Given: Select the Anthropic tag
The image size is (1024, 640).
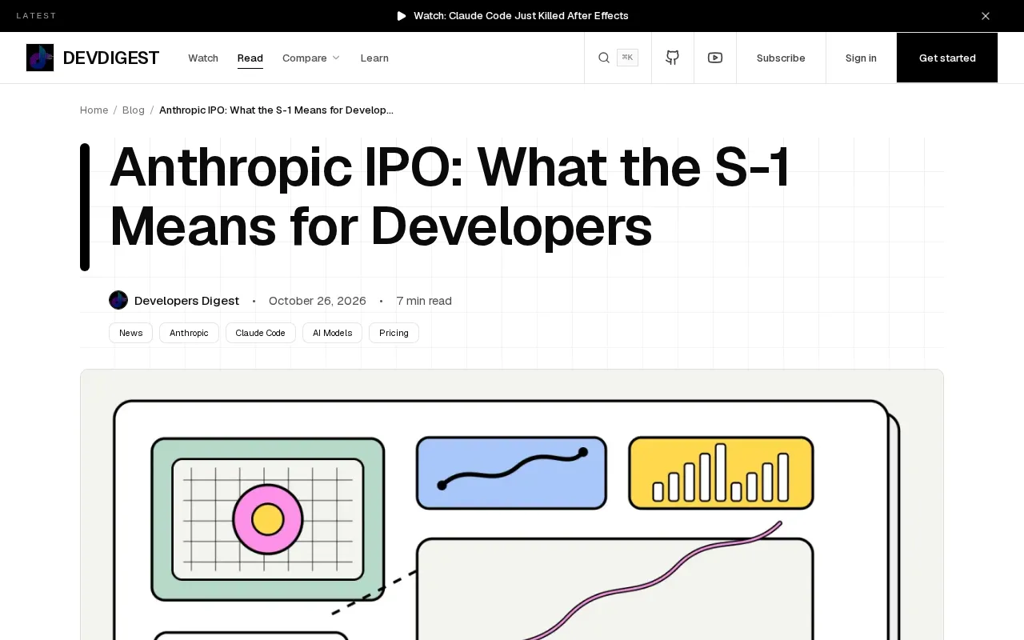Looking at the screenshot, I should click(x=189, y=333).
